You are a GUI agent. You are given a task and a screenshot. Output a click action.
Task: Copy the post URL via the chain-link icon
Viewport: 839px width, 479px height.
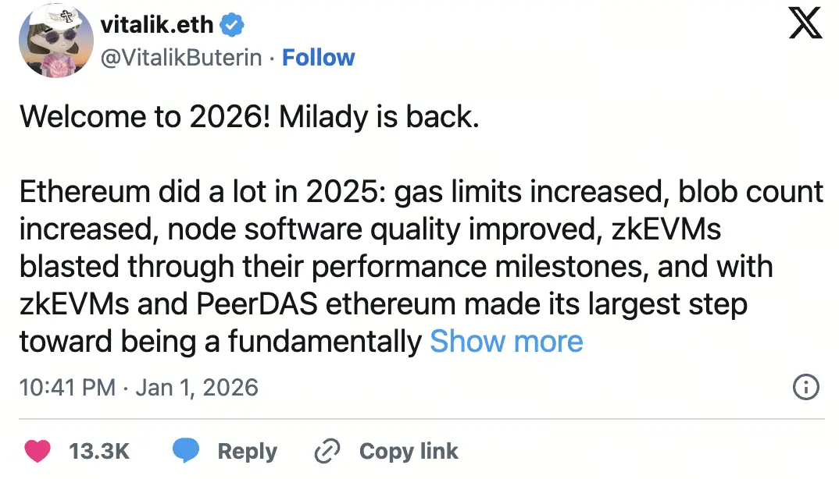[327, 451]
